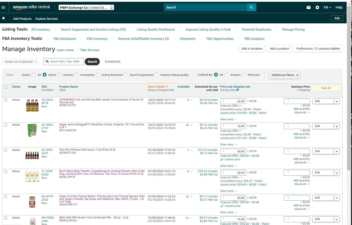Expand View more in Zatarains row
Image resolution: width=352 pixels, height=225 pixels.
[x=228, y=119]
